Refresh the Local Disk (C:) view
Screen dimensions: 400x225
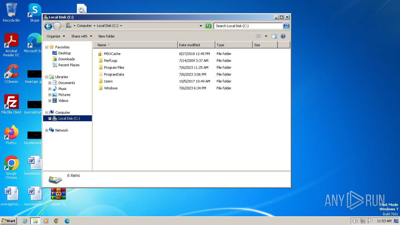pyautogui.click(x=208, y=26)
